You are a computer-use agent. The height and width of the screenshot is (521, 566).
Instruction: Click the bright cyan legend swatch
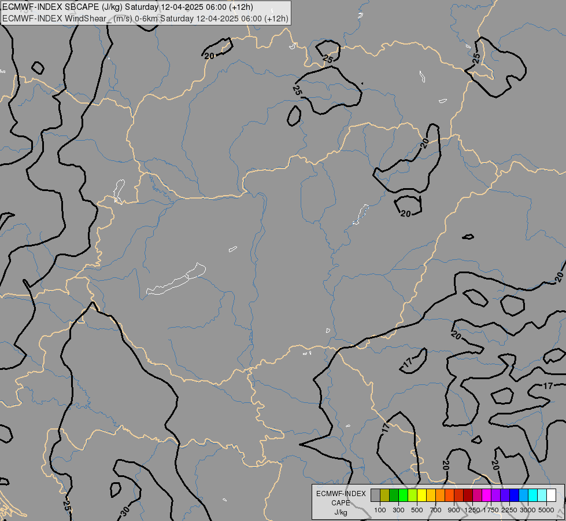(533, 496)
